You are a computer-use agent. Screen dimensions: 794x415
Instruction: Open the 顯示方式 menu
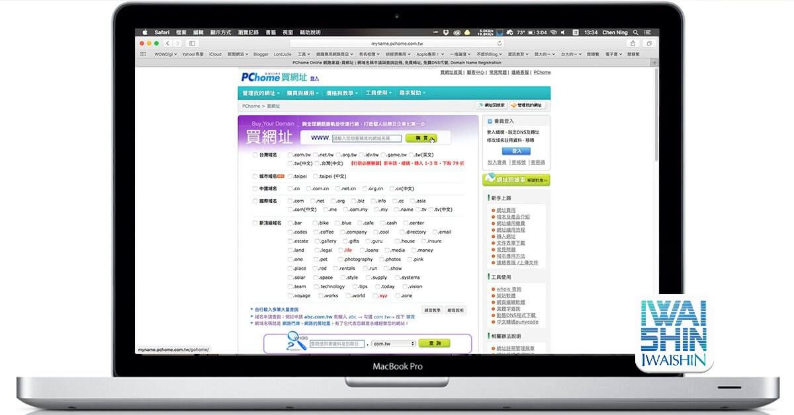tap(221, 32)
